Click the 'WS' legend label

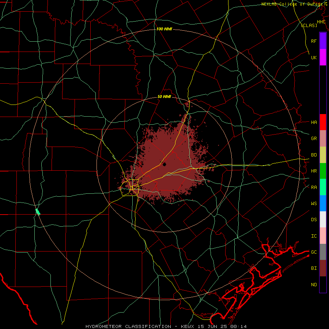314,204
